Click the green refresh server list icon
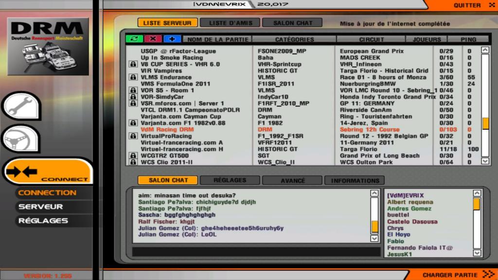The width and height of the screenshot is (498, 280). (x=134, y=39)
